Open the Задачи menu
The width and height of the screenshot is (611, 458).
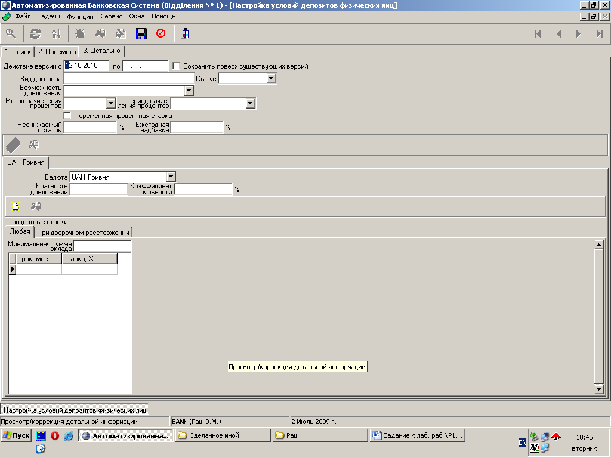click(x=49, y=16)
